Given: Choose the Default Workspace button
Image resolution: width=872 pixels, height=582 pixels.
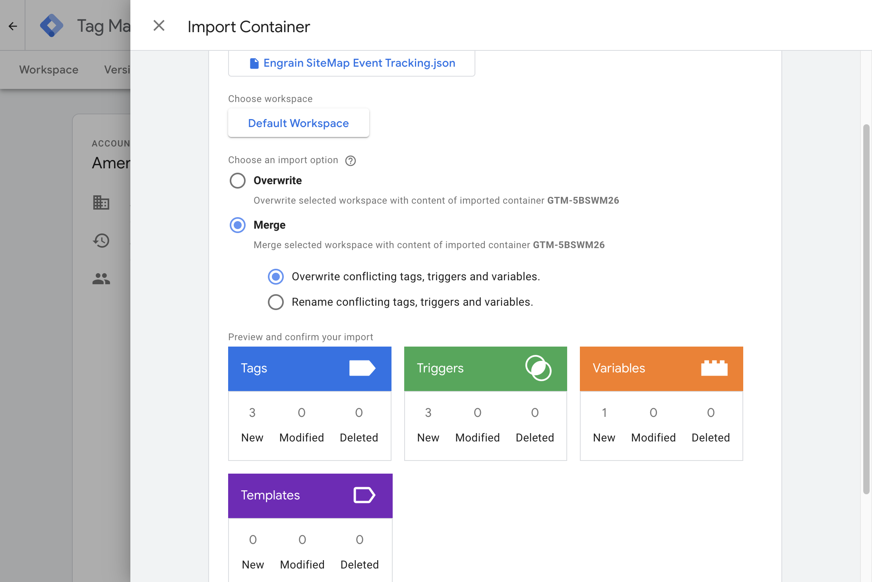Looking at the screenshot, I should [x=298, y=123].
